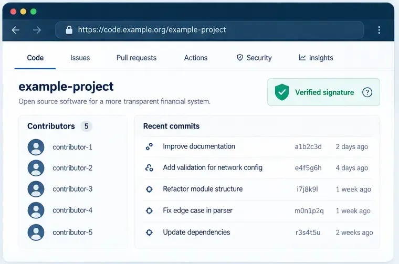Click the Verified signature badge text
This screenshot has height=264, width=399.
324,92
